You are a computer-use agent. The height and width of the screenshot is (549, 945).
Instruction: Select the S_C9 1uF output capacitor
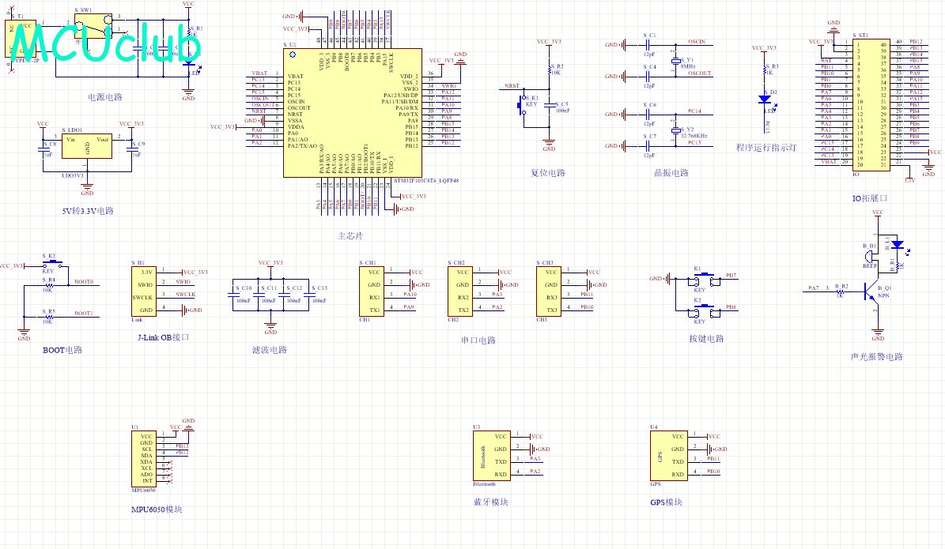[131, 149]
